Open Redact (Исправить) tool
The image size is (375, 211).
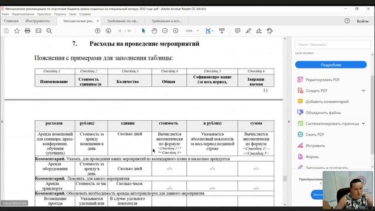pyautogui.click(x=315, y=146)
